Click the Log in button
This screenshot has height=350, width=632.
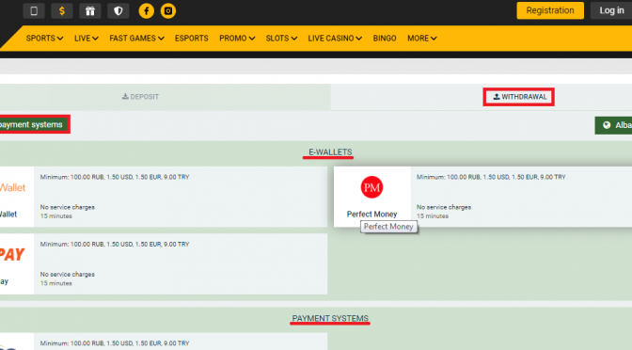pos(611,10)
